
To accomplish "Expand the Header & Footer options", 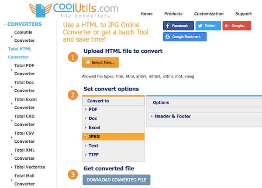I will click(172, 116).
